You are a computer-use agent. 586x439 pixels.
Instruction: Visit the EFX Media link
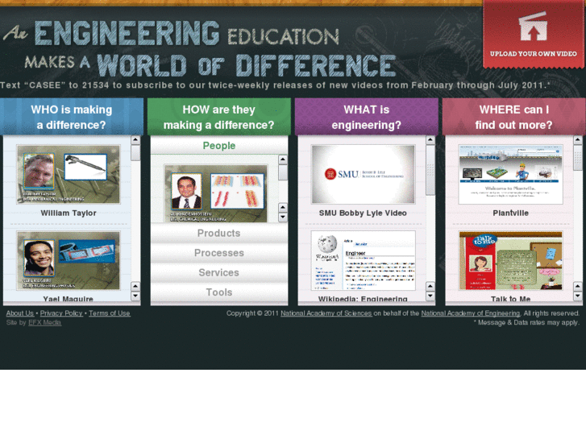45,322
